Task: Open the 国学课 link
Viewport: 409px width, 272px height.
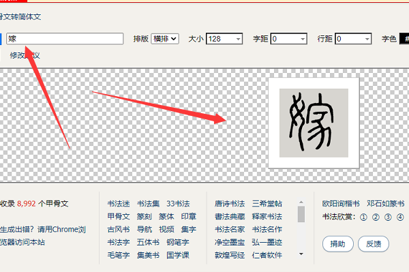Action: pos(178,255)
